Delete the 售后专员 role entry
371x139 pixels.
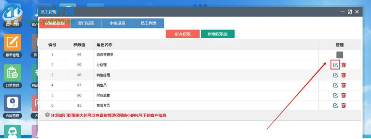click(344, 105)
